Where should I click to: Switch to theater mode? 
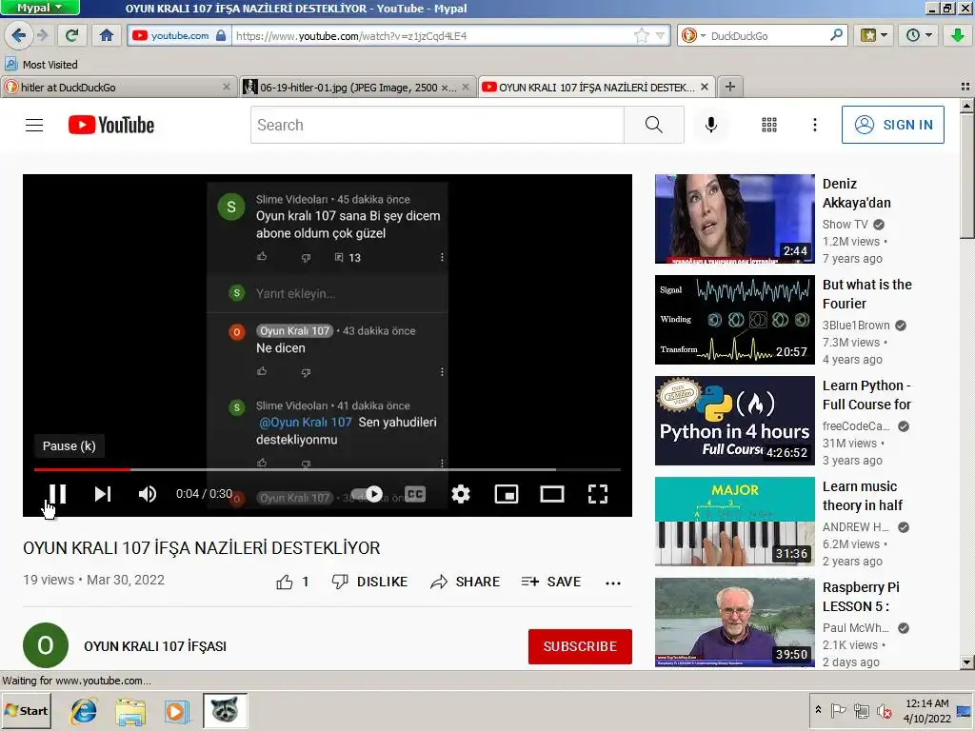pyautogui.click(x=552, y=494)
